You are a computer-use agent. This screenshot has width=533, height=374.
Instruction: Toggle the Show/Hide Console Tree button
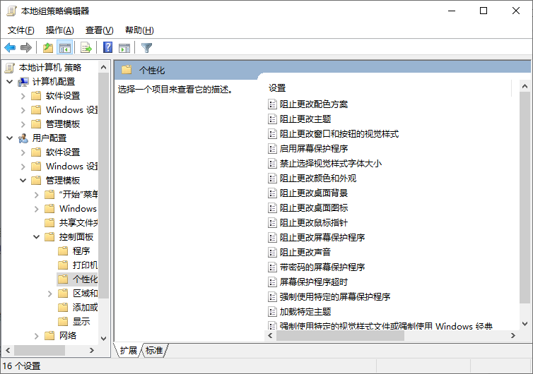point(65,48)
